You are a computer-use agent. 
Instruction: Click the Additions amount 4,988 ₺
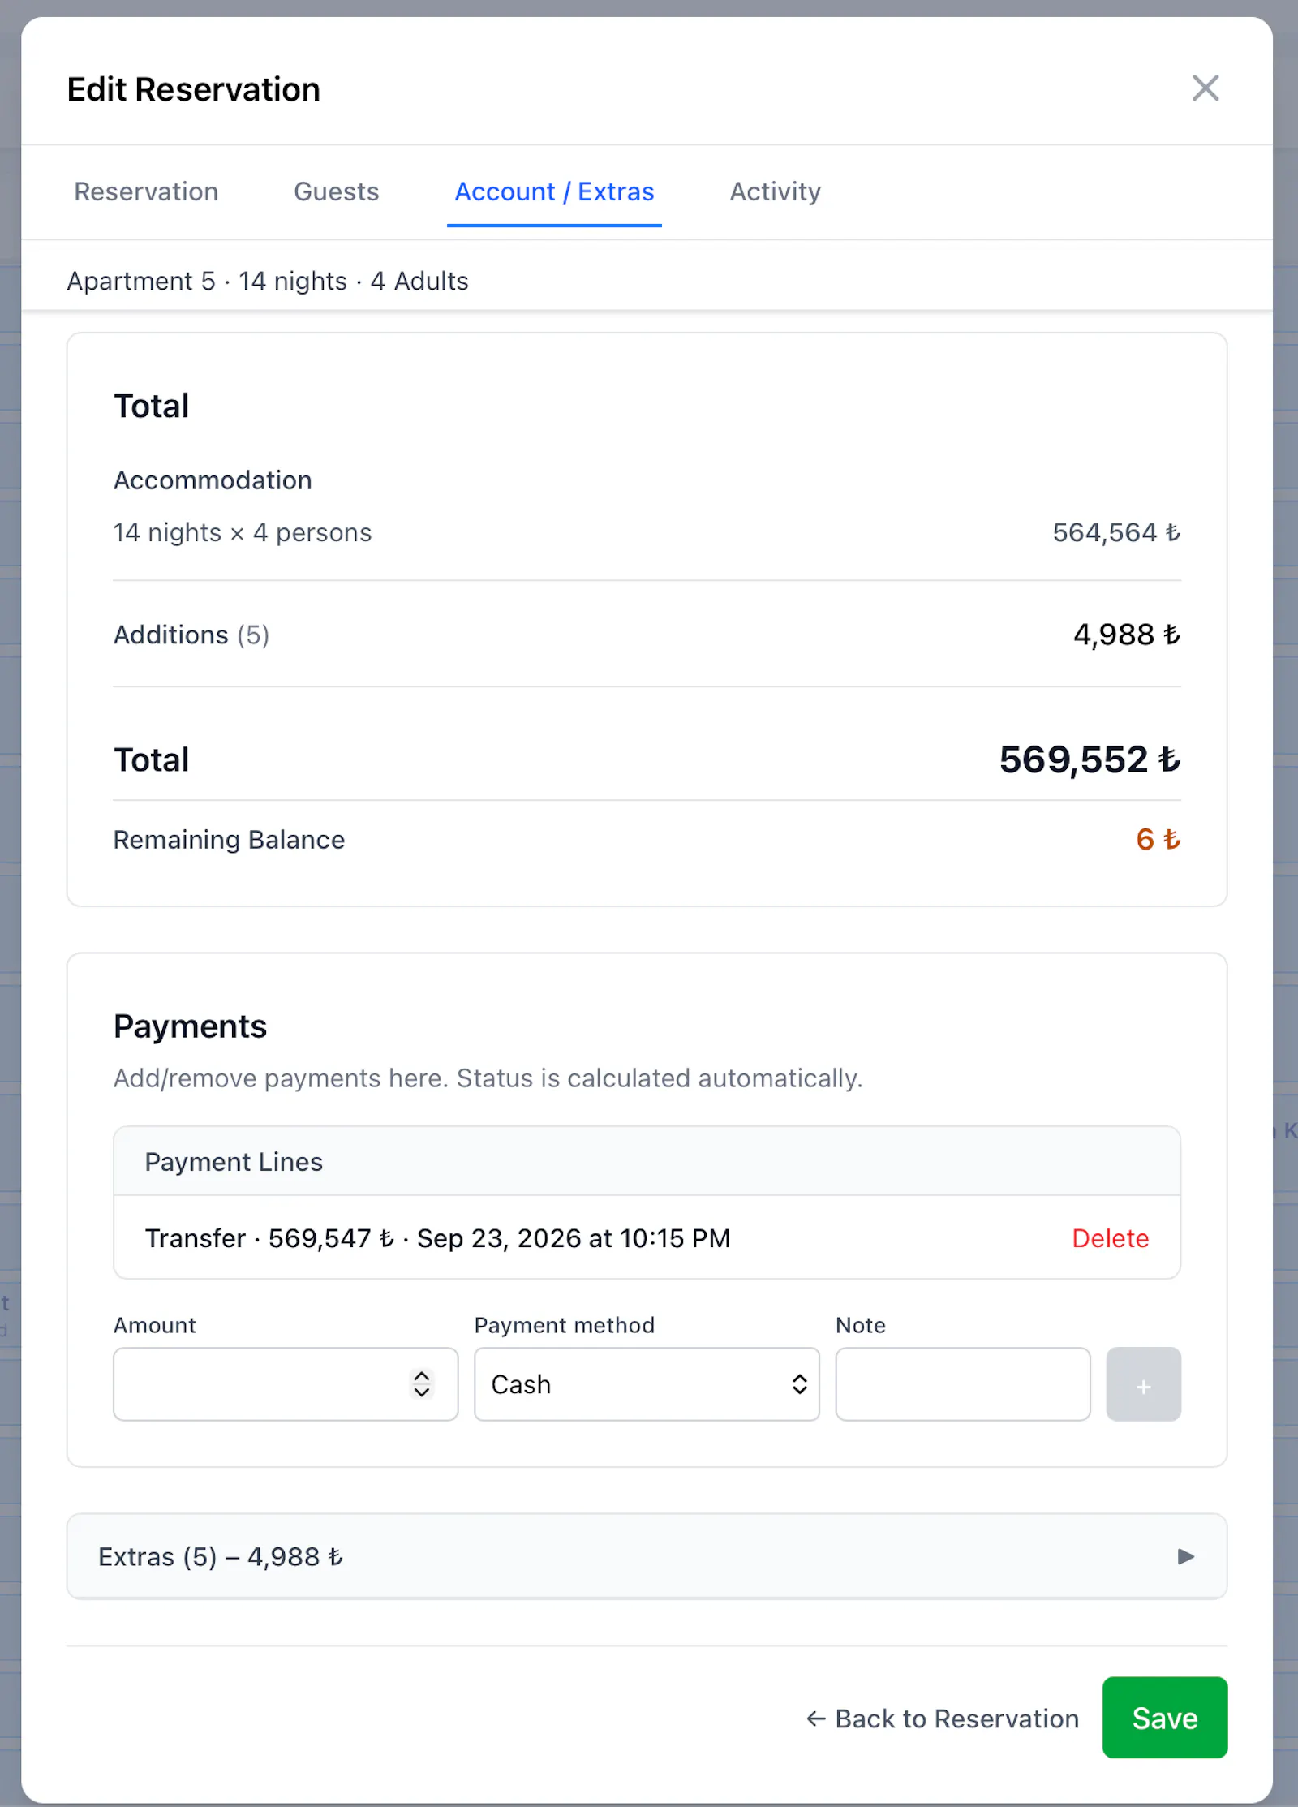(x=1127, y=635)
